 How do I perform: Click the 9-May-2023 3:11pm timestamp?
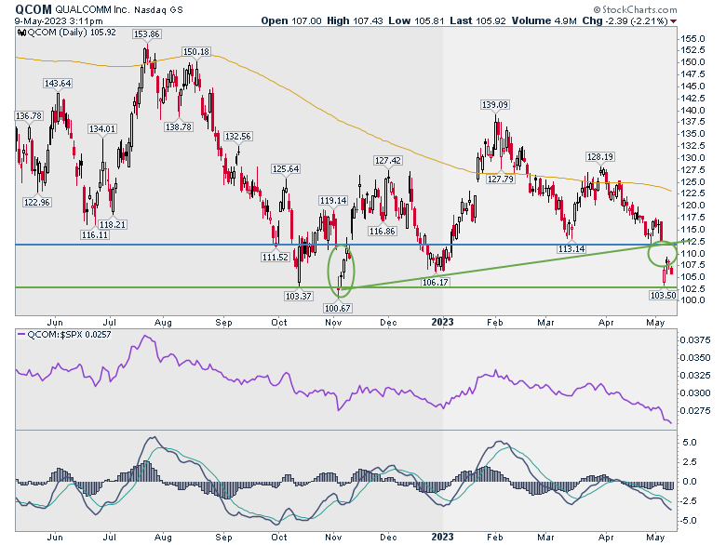(x=59, y=21)
